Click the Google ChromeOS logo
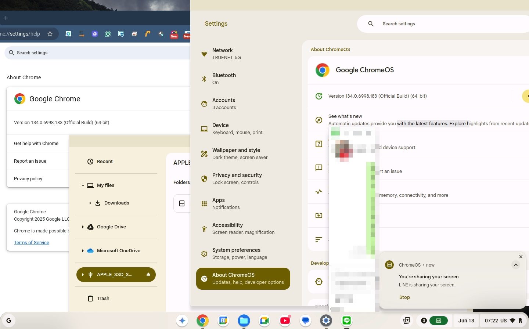 322,70
